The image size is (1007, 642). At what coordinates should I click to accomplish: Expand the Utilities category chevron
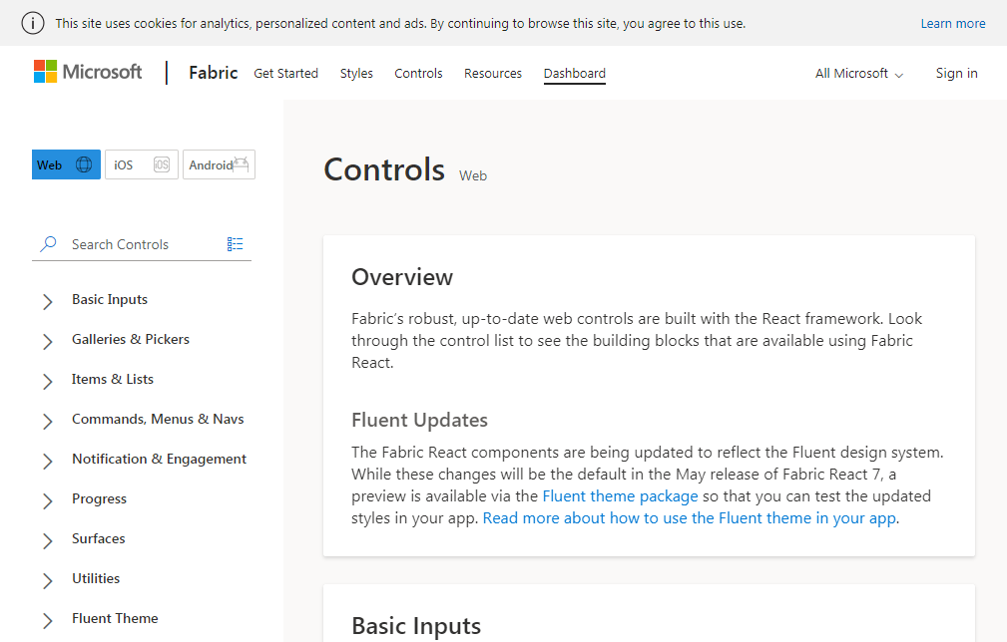click(48, 580)
